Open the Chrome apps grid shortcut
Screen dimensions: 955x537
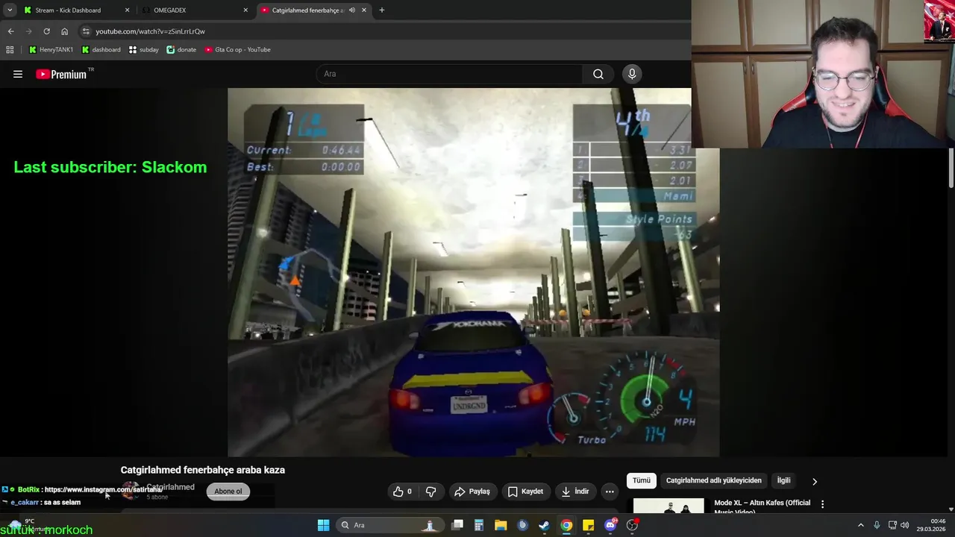(10, 50)
